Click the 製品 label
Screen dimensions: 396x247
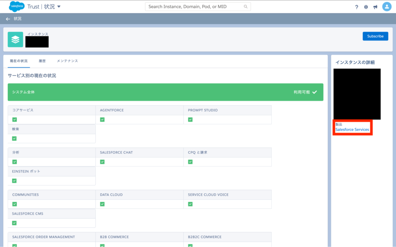[x=339, y=124]
